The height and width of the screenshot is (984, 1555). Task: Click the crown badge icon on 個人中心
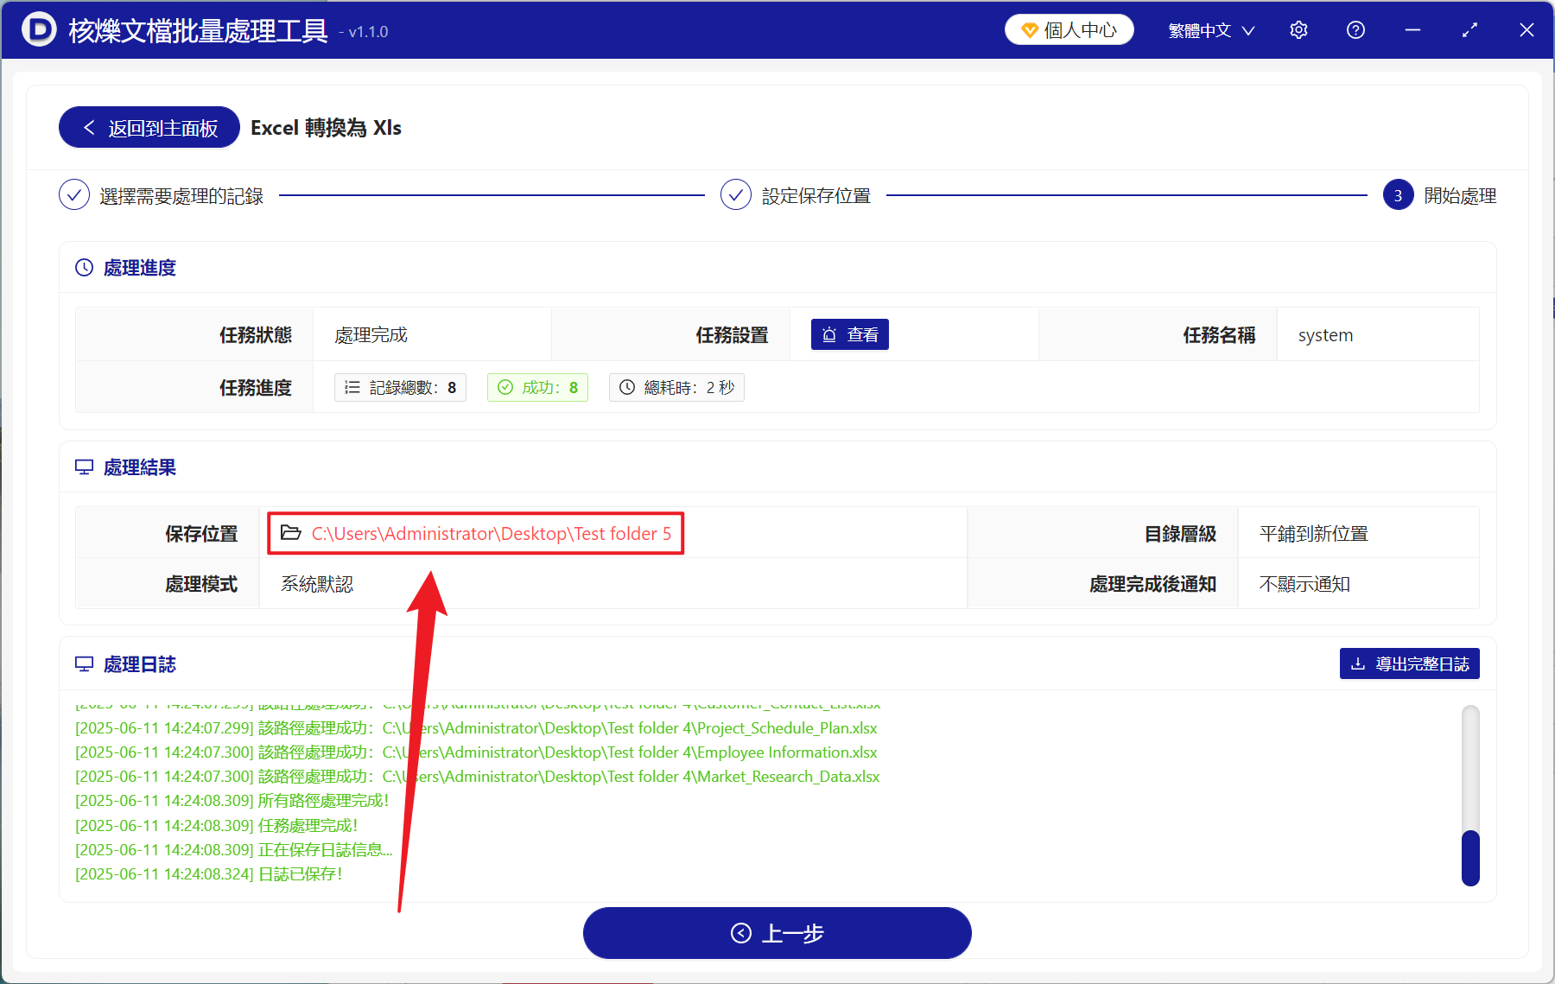pyautogui.click(x=1029, y=29)
